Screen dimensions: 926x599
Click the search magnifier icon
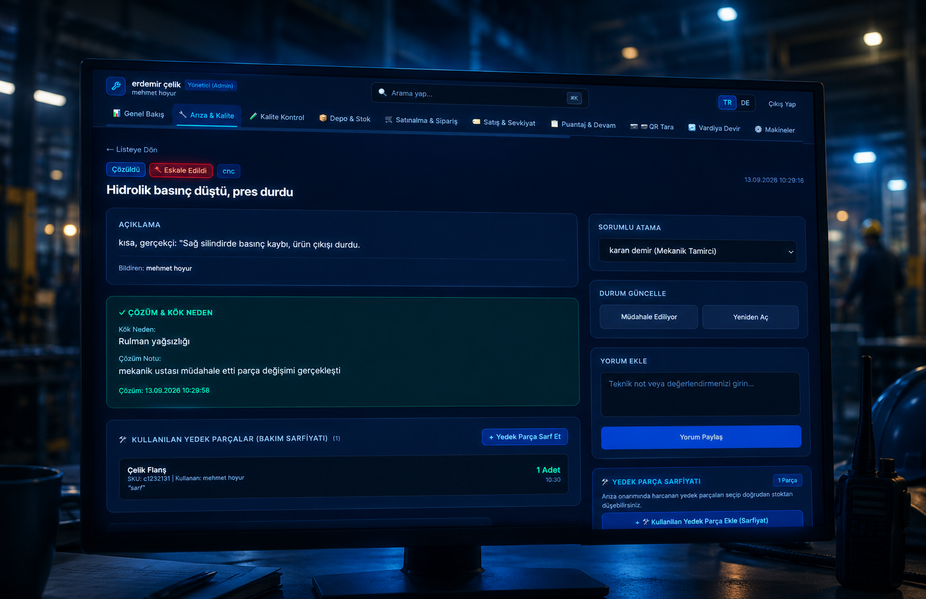pos(383,92)
